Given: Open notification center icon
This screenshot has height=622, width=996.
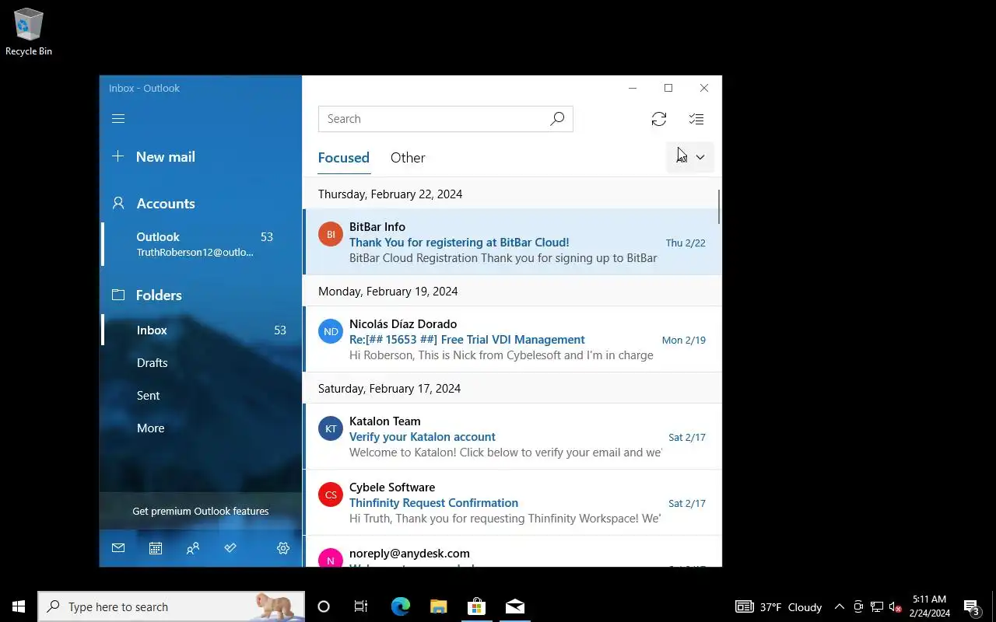Looking at the screenshot, I should [x=972, y=606].
